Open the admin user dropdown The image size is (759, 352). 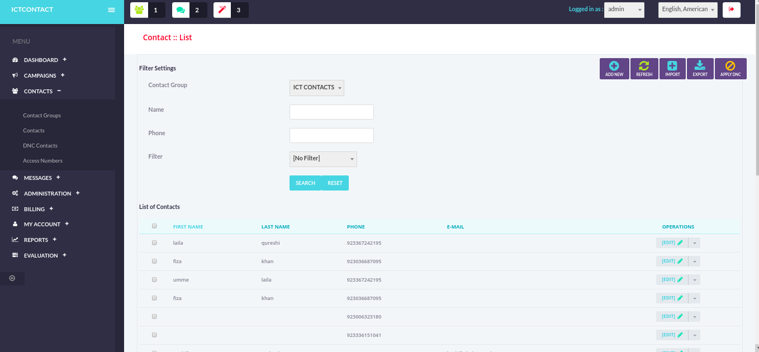[x=624, y=9]
